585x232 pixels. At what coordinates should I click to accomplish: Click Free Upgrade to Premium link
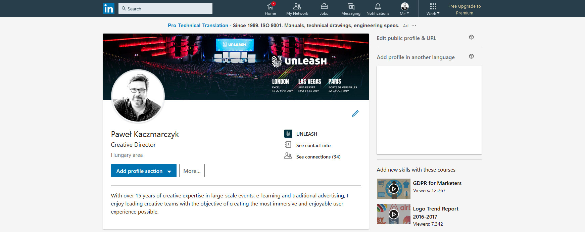point(465,9)
